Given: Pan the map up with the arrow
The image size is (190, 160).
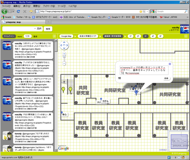Looking at the screenshot, I should click(64, 42).
